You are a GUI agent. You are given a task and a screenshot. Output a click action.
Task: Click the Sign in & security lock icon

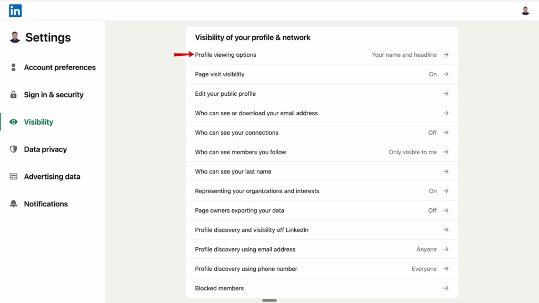[x=14, y=95]
